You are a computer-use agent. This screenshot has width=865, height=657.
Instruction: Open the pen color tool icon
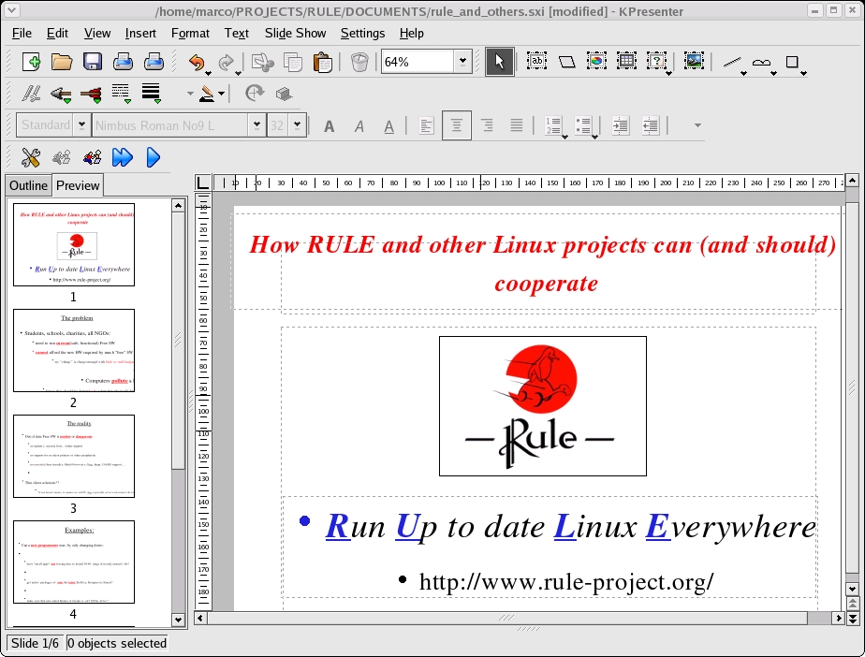[x=207, y=94]
